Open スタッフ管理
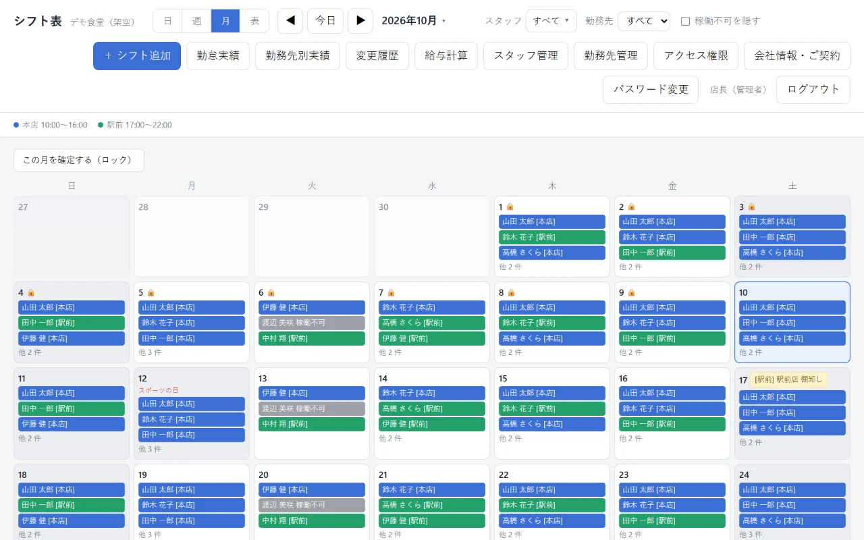The width and height of the screenshot is (864, 540). click(526, 56)
